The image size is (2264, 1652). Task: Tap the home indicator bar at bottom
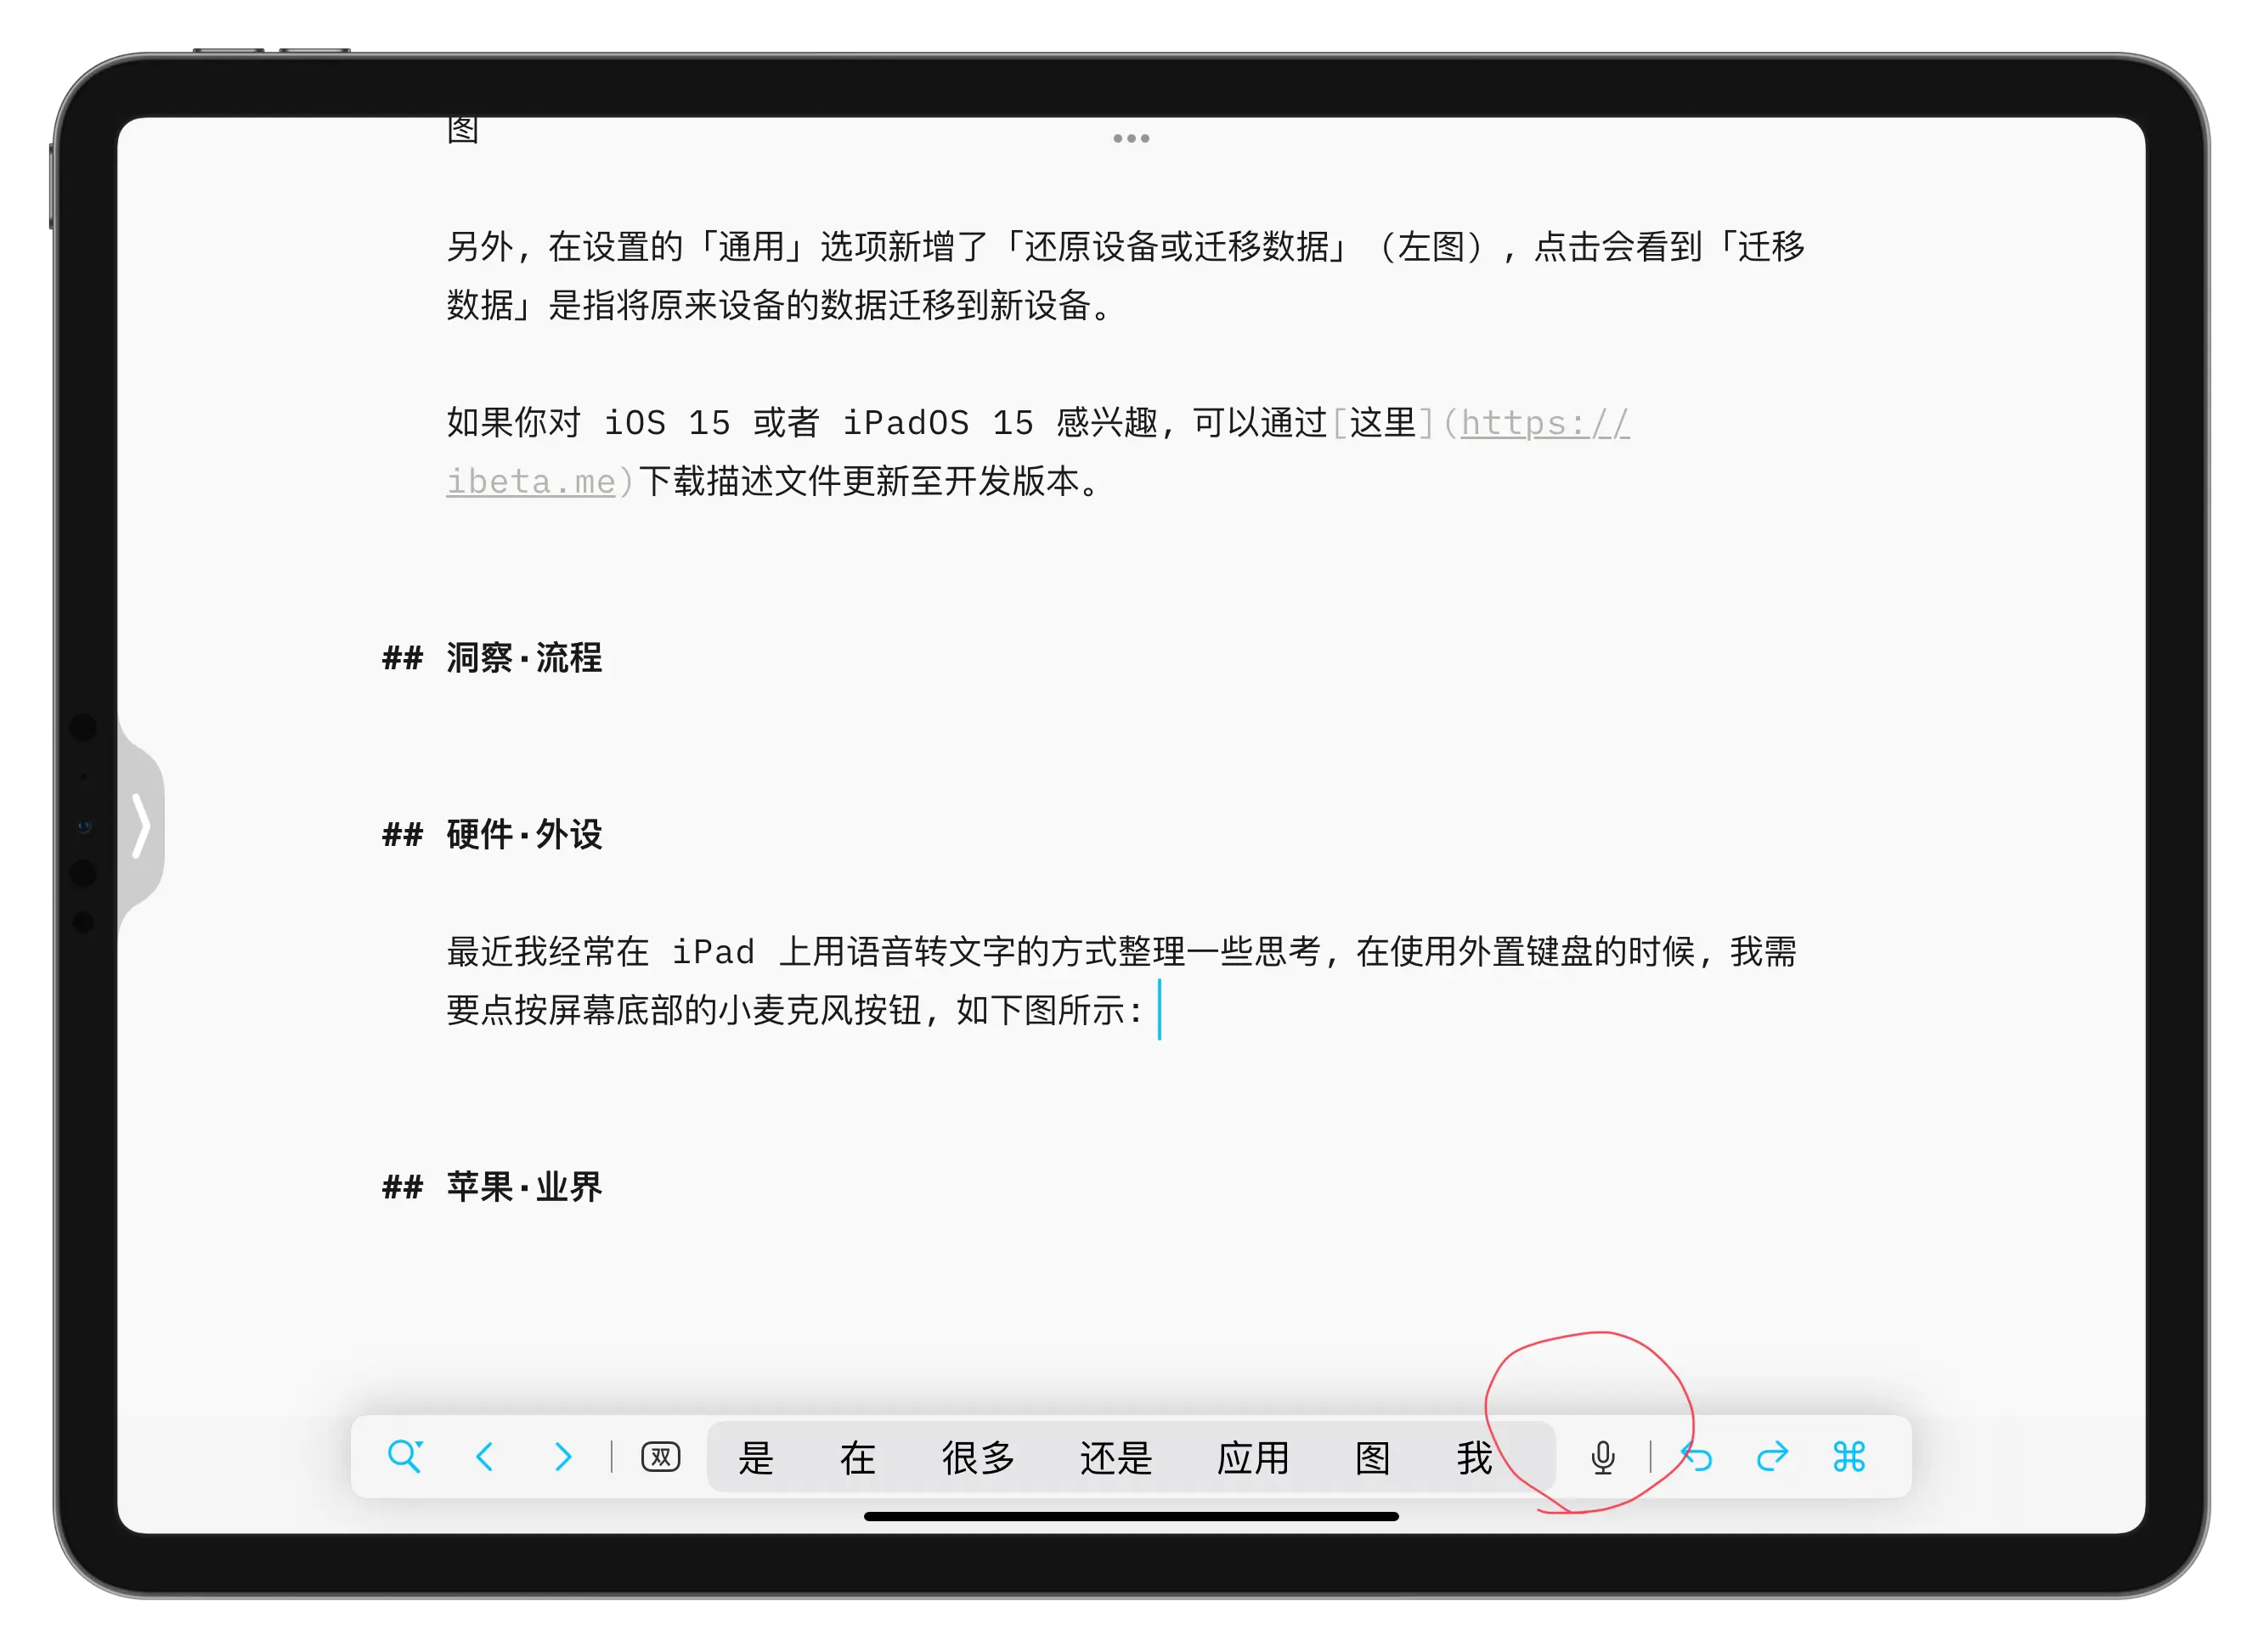click(x=1131, y=1516)
